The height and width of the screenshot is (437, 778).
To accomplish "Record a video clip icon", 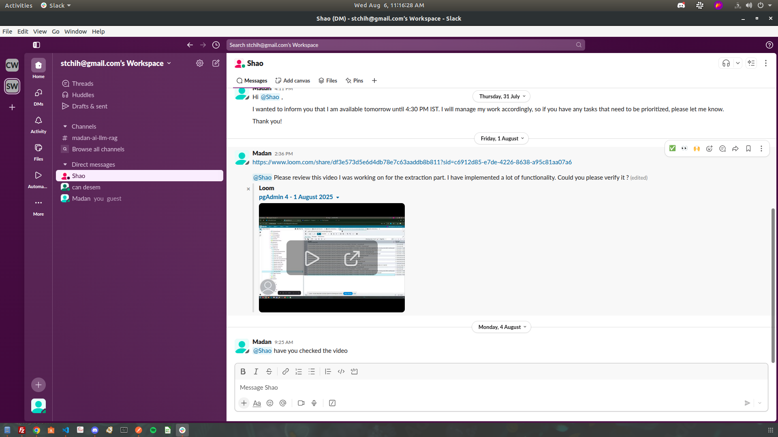I will click(x=301, y=403).
